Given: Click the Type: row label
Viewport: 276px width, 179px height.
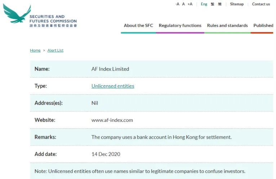Looking at the screenshot, I should [41, 86].
